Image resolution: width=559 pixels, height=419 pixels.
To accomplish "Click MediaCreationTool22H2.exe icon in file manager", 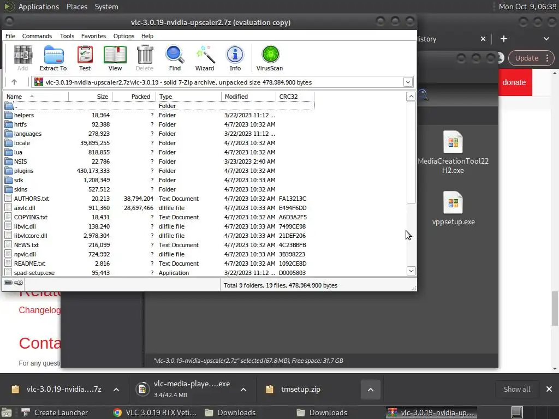I will tap(453, 142).
